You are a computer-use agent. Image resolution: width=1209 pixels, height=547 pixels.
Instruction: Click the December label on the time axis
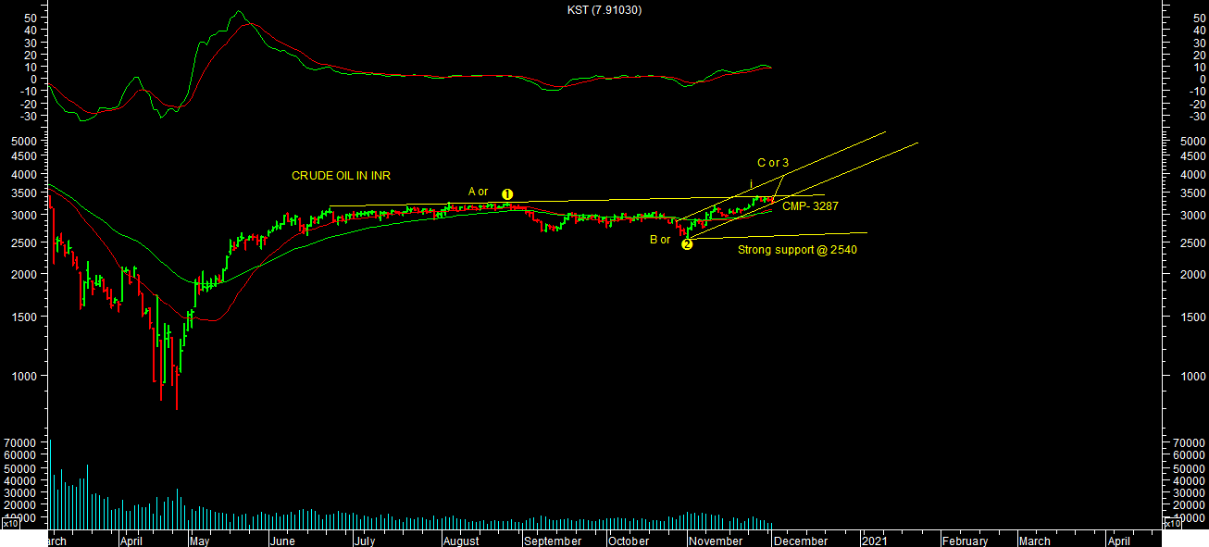pyautogui.click(x=801, y=541)
